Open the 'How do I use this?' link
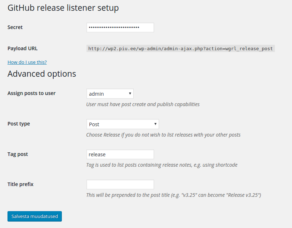This screenshot has width=292, height=228. point(27,62)
